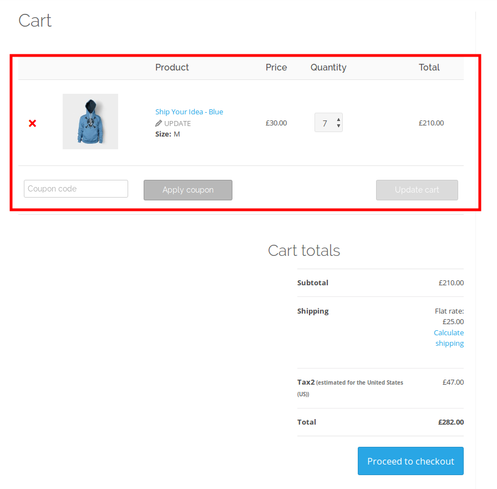Select the £30.00 unit price
Screen dimensions: 497x489
pos(276,123)
